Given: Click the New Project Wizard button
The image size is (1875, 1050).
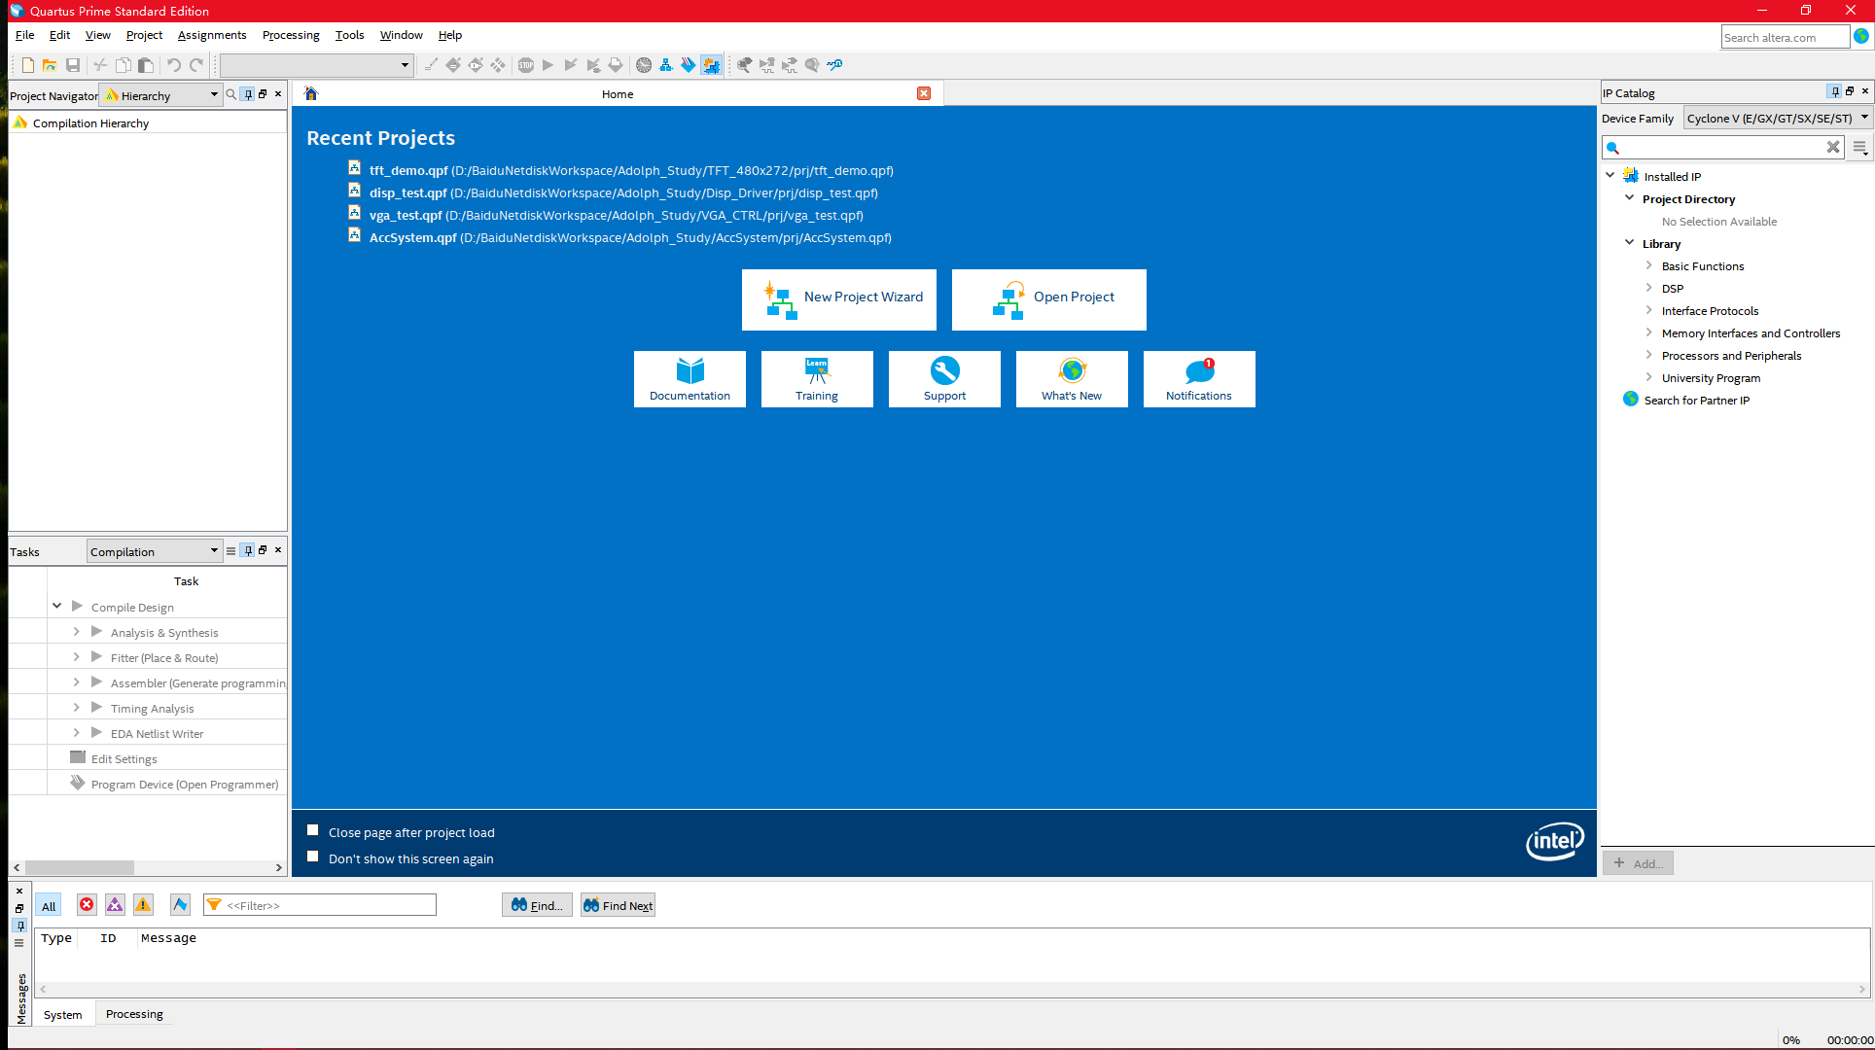Looking at the screenshot, I should (x=838, y=299).
